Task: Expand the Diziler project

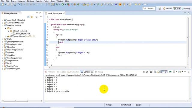Action: click(x=3, y=39)
